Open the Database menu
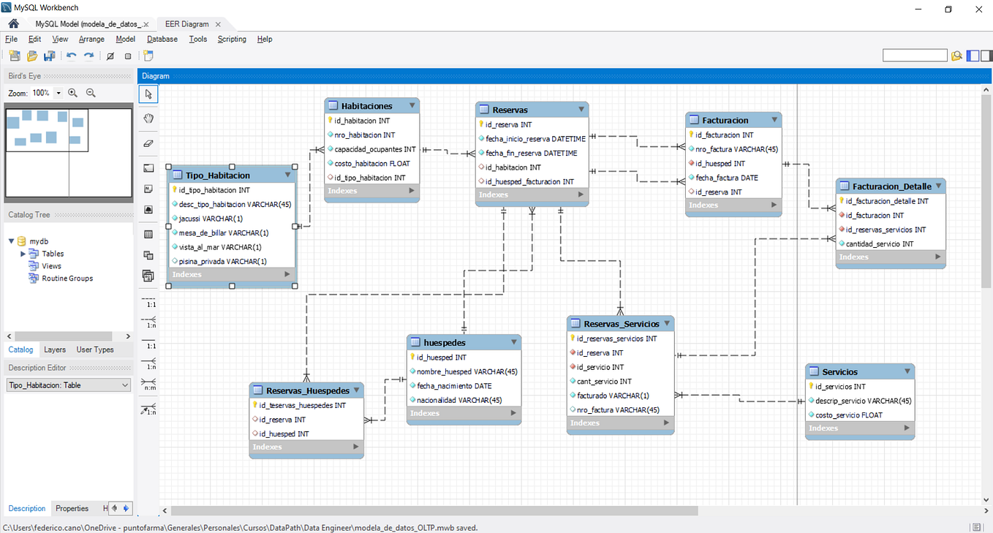 click(x=162, y=39)
